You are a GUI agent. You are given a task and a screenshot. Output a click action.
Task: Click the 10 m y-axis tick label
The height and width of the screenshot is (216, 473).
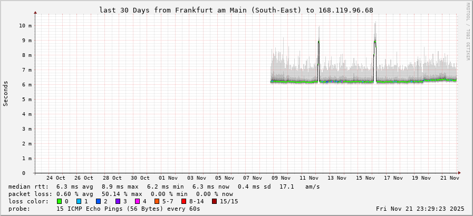point(25,25)
